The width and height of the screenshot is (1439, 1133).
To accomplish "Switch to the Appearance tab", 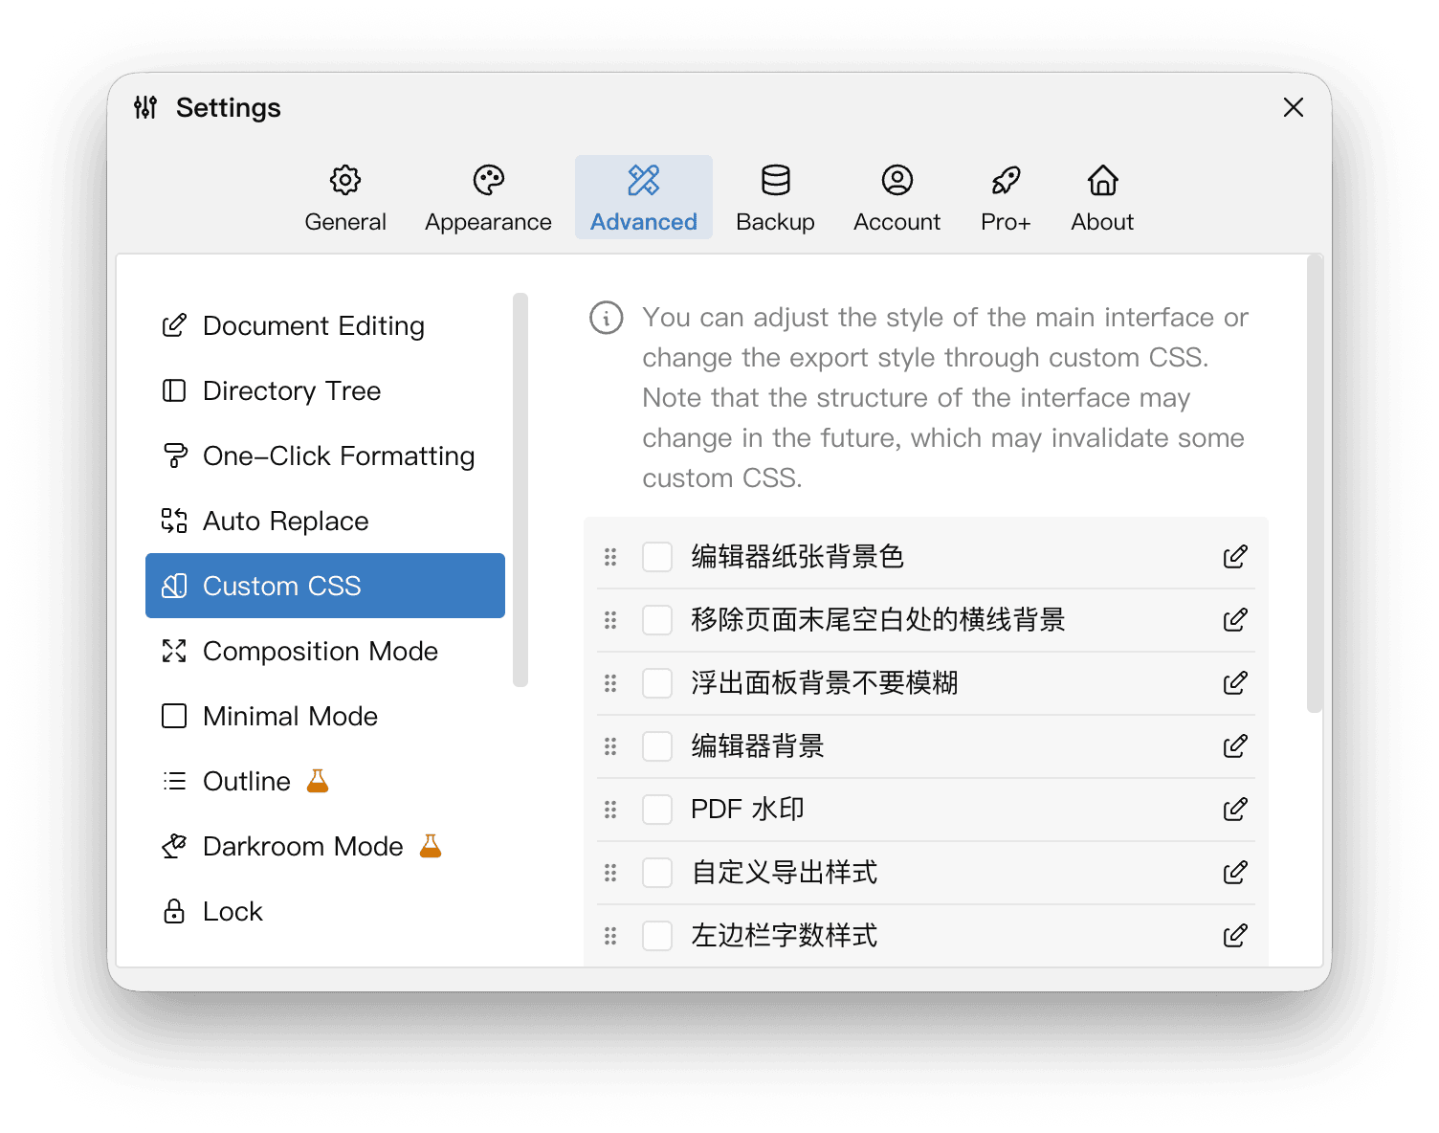I will coord(488,198).
